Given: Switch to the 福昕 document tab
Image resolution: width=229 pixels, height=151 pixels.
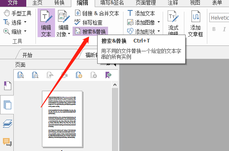Looking at the screenshot, I should click(x=91, y=55).
